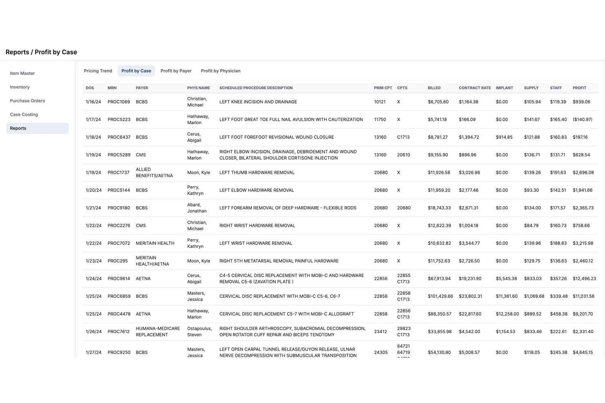The height and width of the screenshot is (403, 605).
Task: Click the negative profit value ($140.97)
Action: (583, 120)
